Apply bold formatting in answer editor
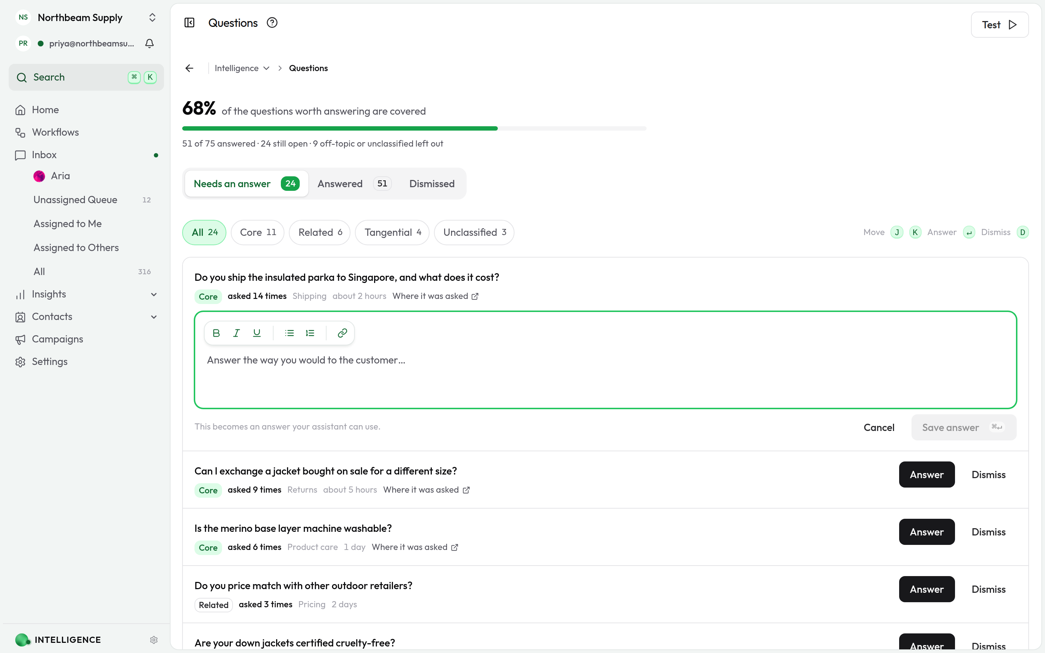The image size is (1045, 653). (216, 333)
